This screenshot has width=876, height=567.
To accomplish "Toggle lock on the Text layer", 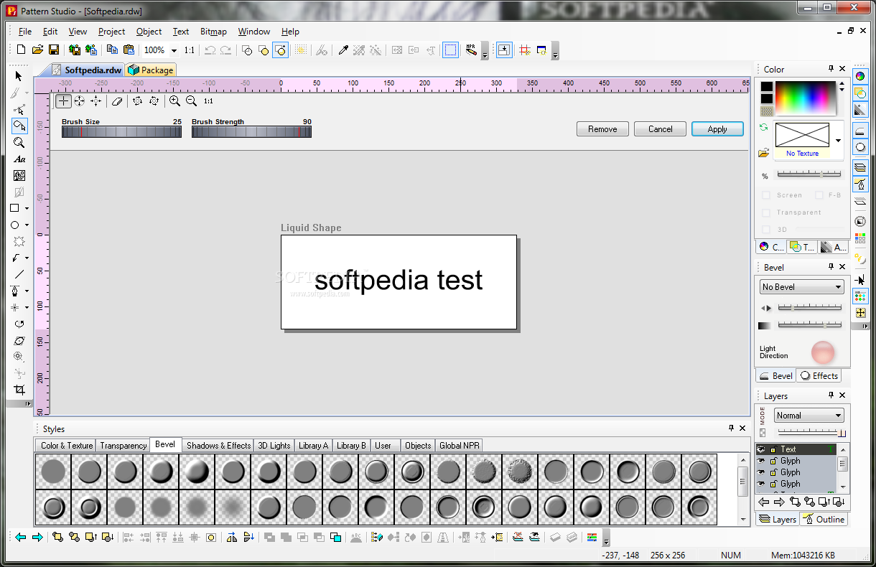I will click(x=773, y=449).
